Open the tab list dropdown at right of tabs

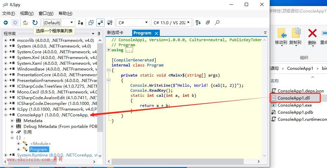click(265, 33)
